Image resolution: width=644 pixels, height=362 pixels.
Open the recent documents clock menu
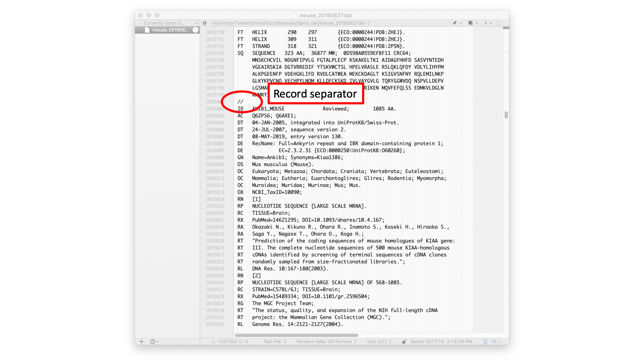tap(154, 342)
